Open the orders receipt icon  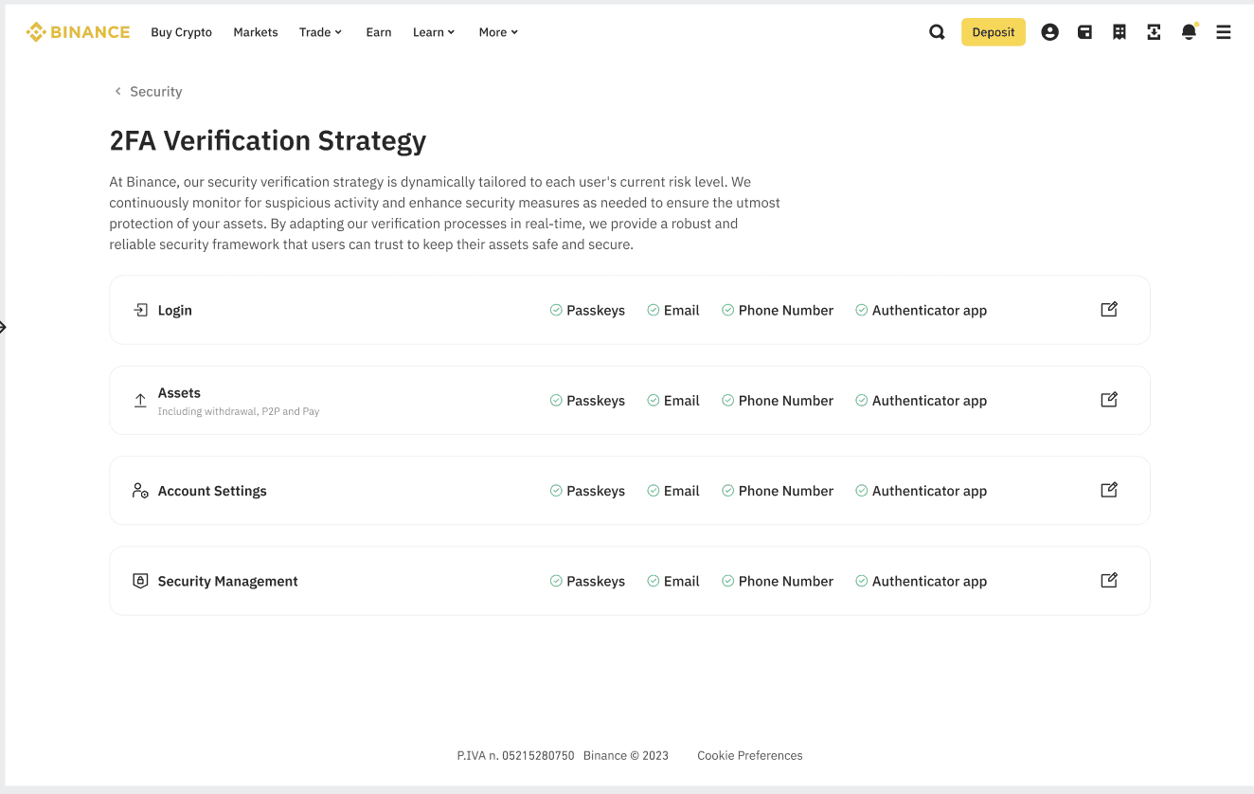1120,32
